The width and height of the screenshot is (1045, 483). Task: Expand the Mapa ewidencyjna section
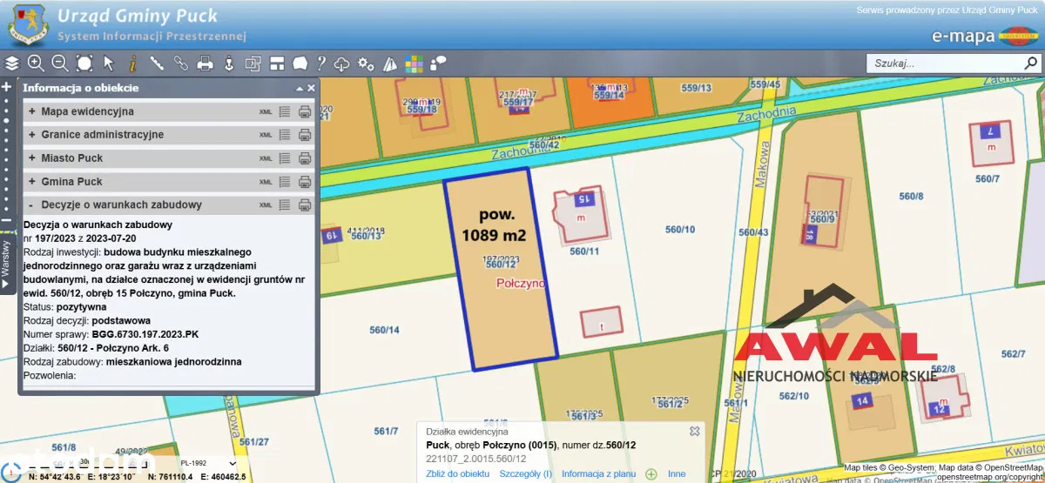point(32,111)
